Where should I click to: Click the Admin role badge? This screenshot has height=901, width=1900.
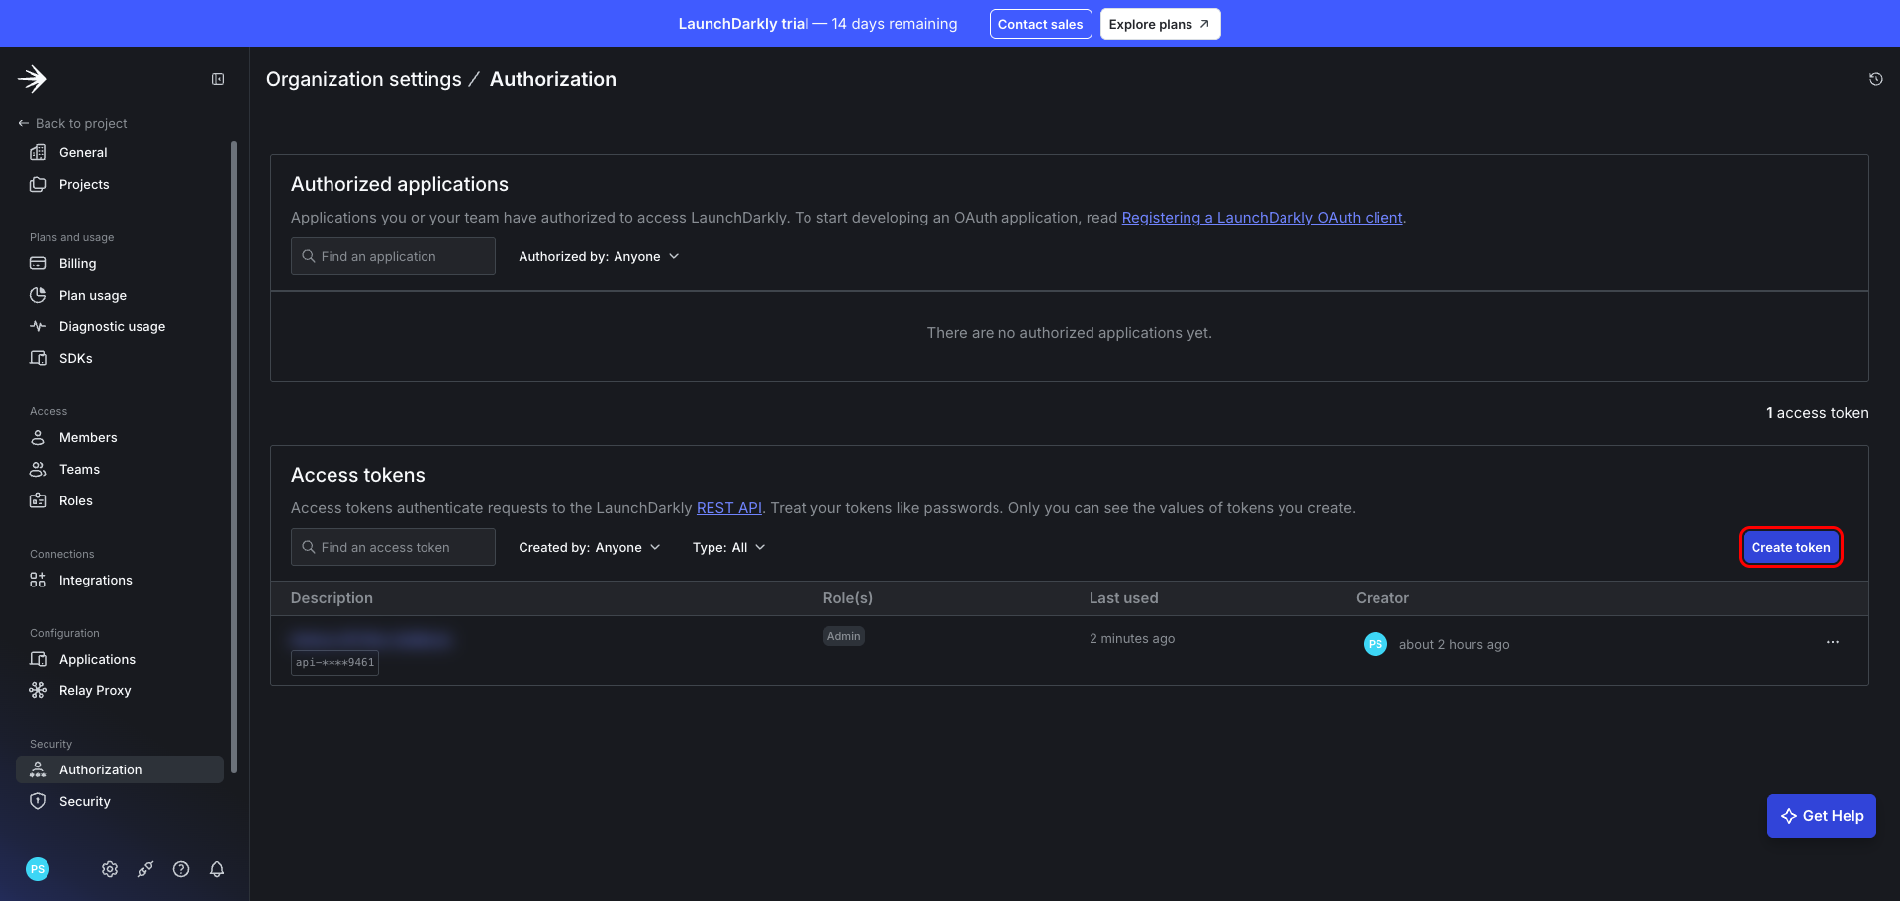point(844,636)
